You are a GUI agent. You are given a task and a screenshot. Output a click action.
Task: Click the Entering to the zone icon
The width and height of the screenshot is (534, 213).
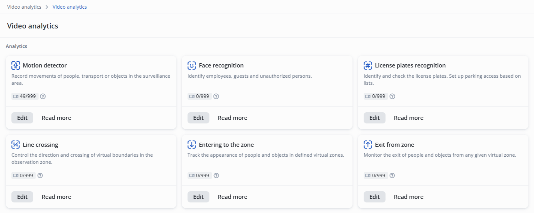[192, 145]
